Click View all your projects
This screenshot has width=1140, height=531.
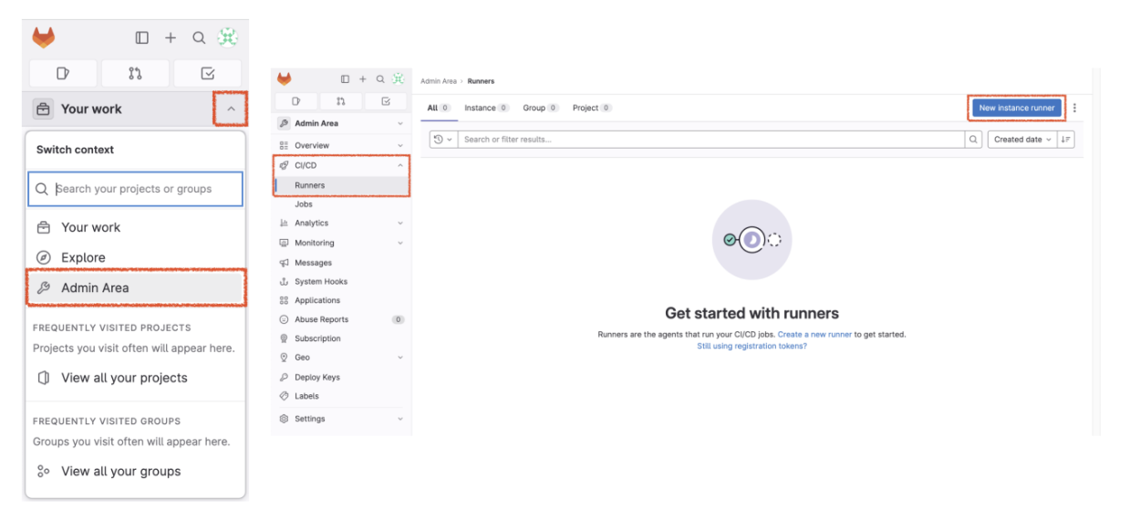coord(136,378)
